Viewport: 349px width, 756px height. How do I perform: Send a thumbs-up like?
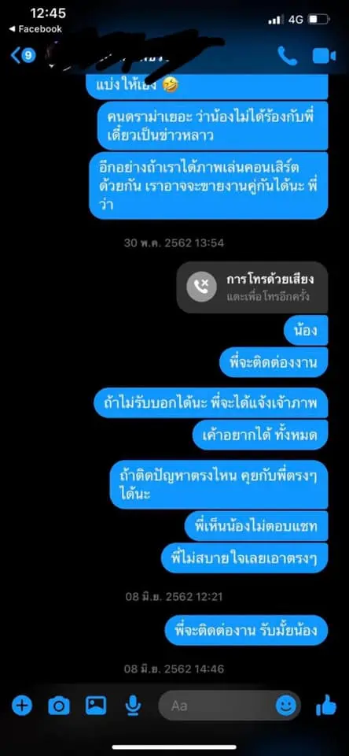pyautogui.click(x=326, y=707)
